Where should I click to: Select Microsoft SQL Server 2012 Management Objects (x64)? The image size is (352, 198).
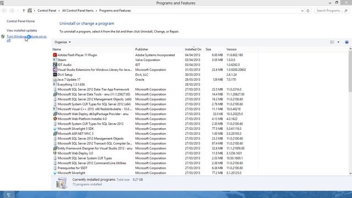(155, 99)
